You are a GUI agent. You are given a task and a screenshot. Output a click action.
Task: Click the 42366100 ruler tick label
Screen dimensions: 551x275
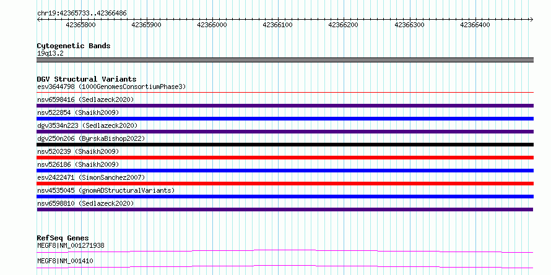[277, 25]
